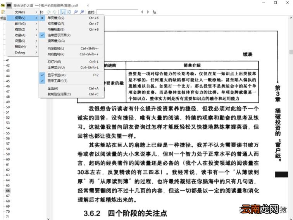Jump to bookmark entry 55
This screenshot has width=293, height=220.
coord(8,133)
